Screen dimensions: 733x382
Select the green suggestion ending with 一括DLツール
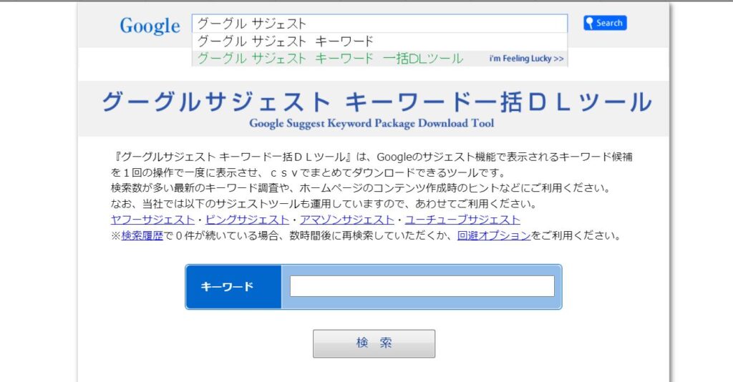[330, 59]
